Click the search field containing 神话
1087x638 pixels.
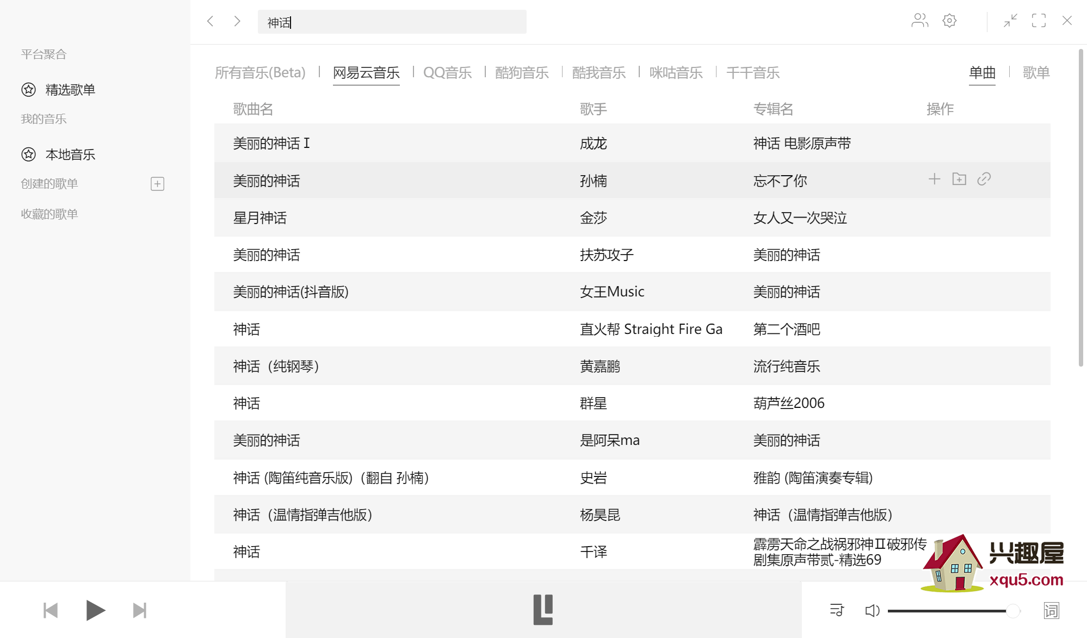(x=392, y=22)
